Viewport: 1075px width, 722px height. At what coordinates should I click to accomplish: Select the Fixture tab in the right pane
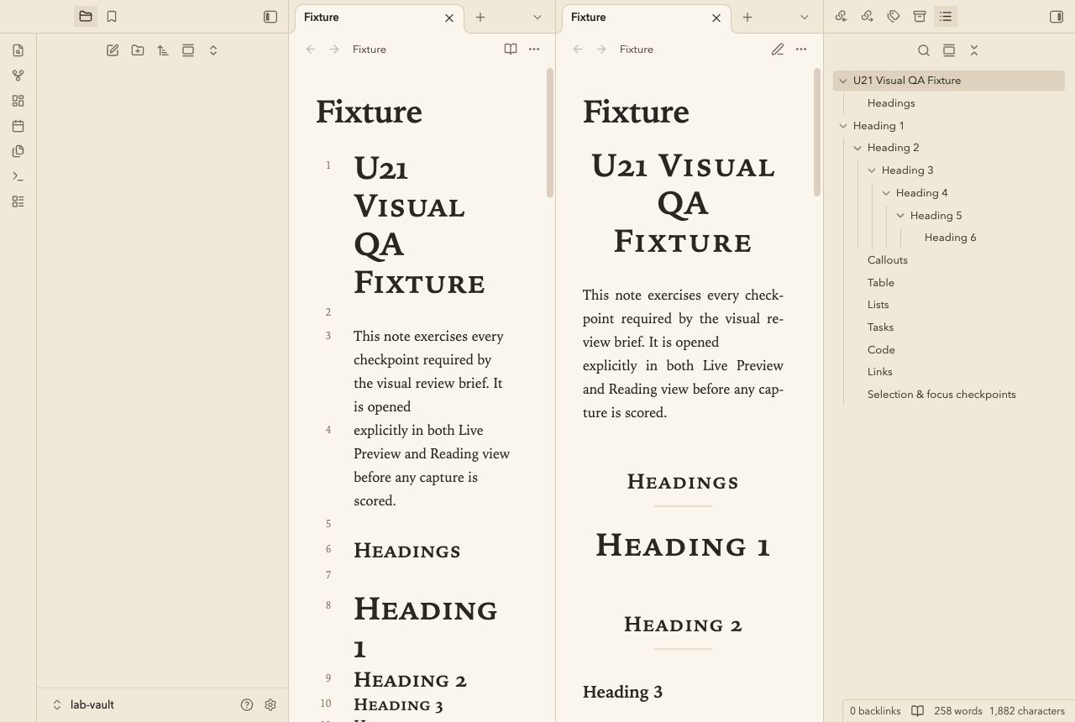tap(647, 18)
